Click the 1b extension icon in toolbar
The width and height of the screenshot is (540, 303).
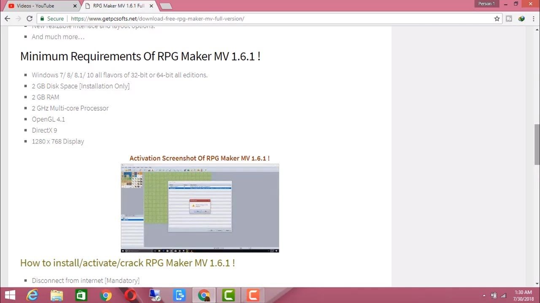click(509, 19)
